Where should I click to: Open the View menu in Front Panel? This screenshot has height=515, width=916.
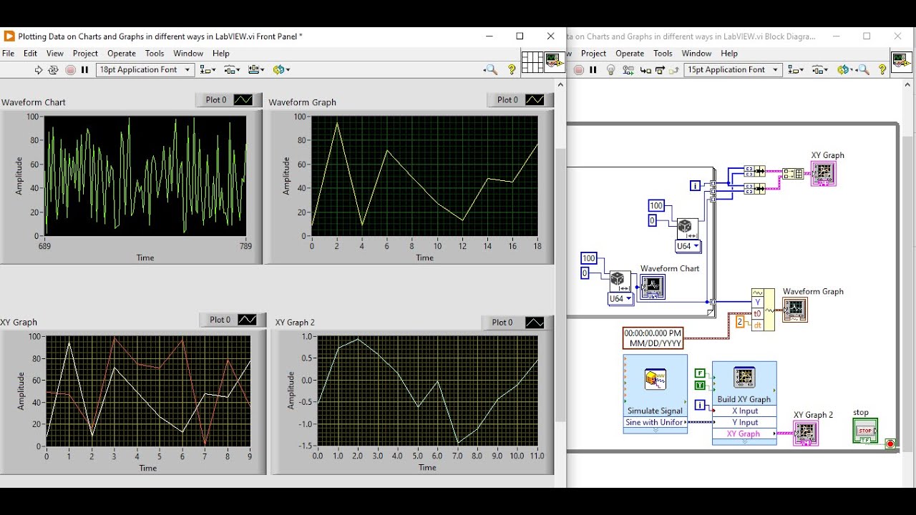(x=55, y=54)
